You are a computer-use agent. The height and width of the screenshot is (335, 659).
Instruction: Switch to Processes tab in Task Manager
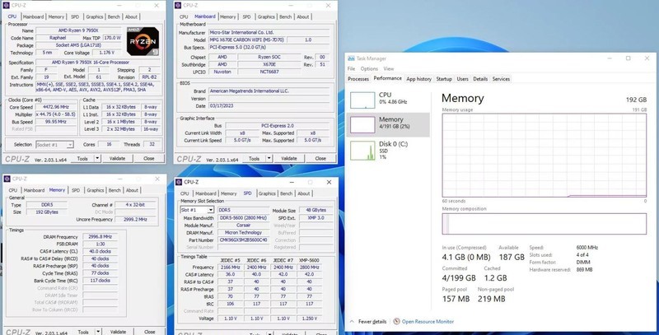pos(358,79)
